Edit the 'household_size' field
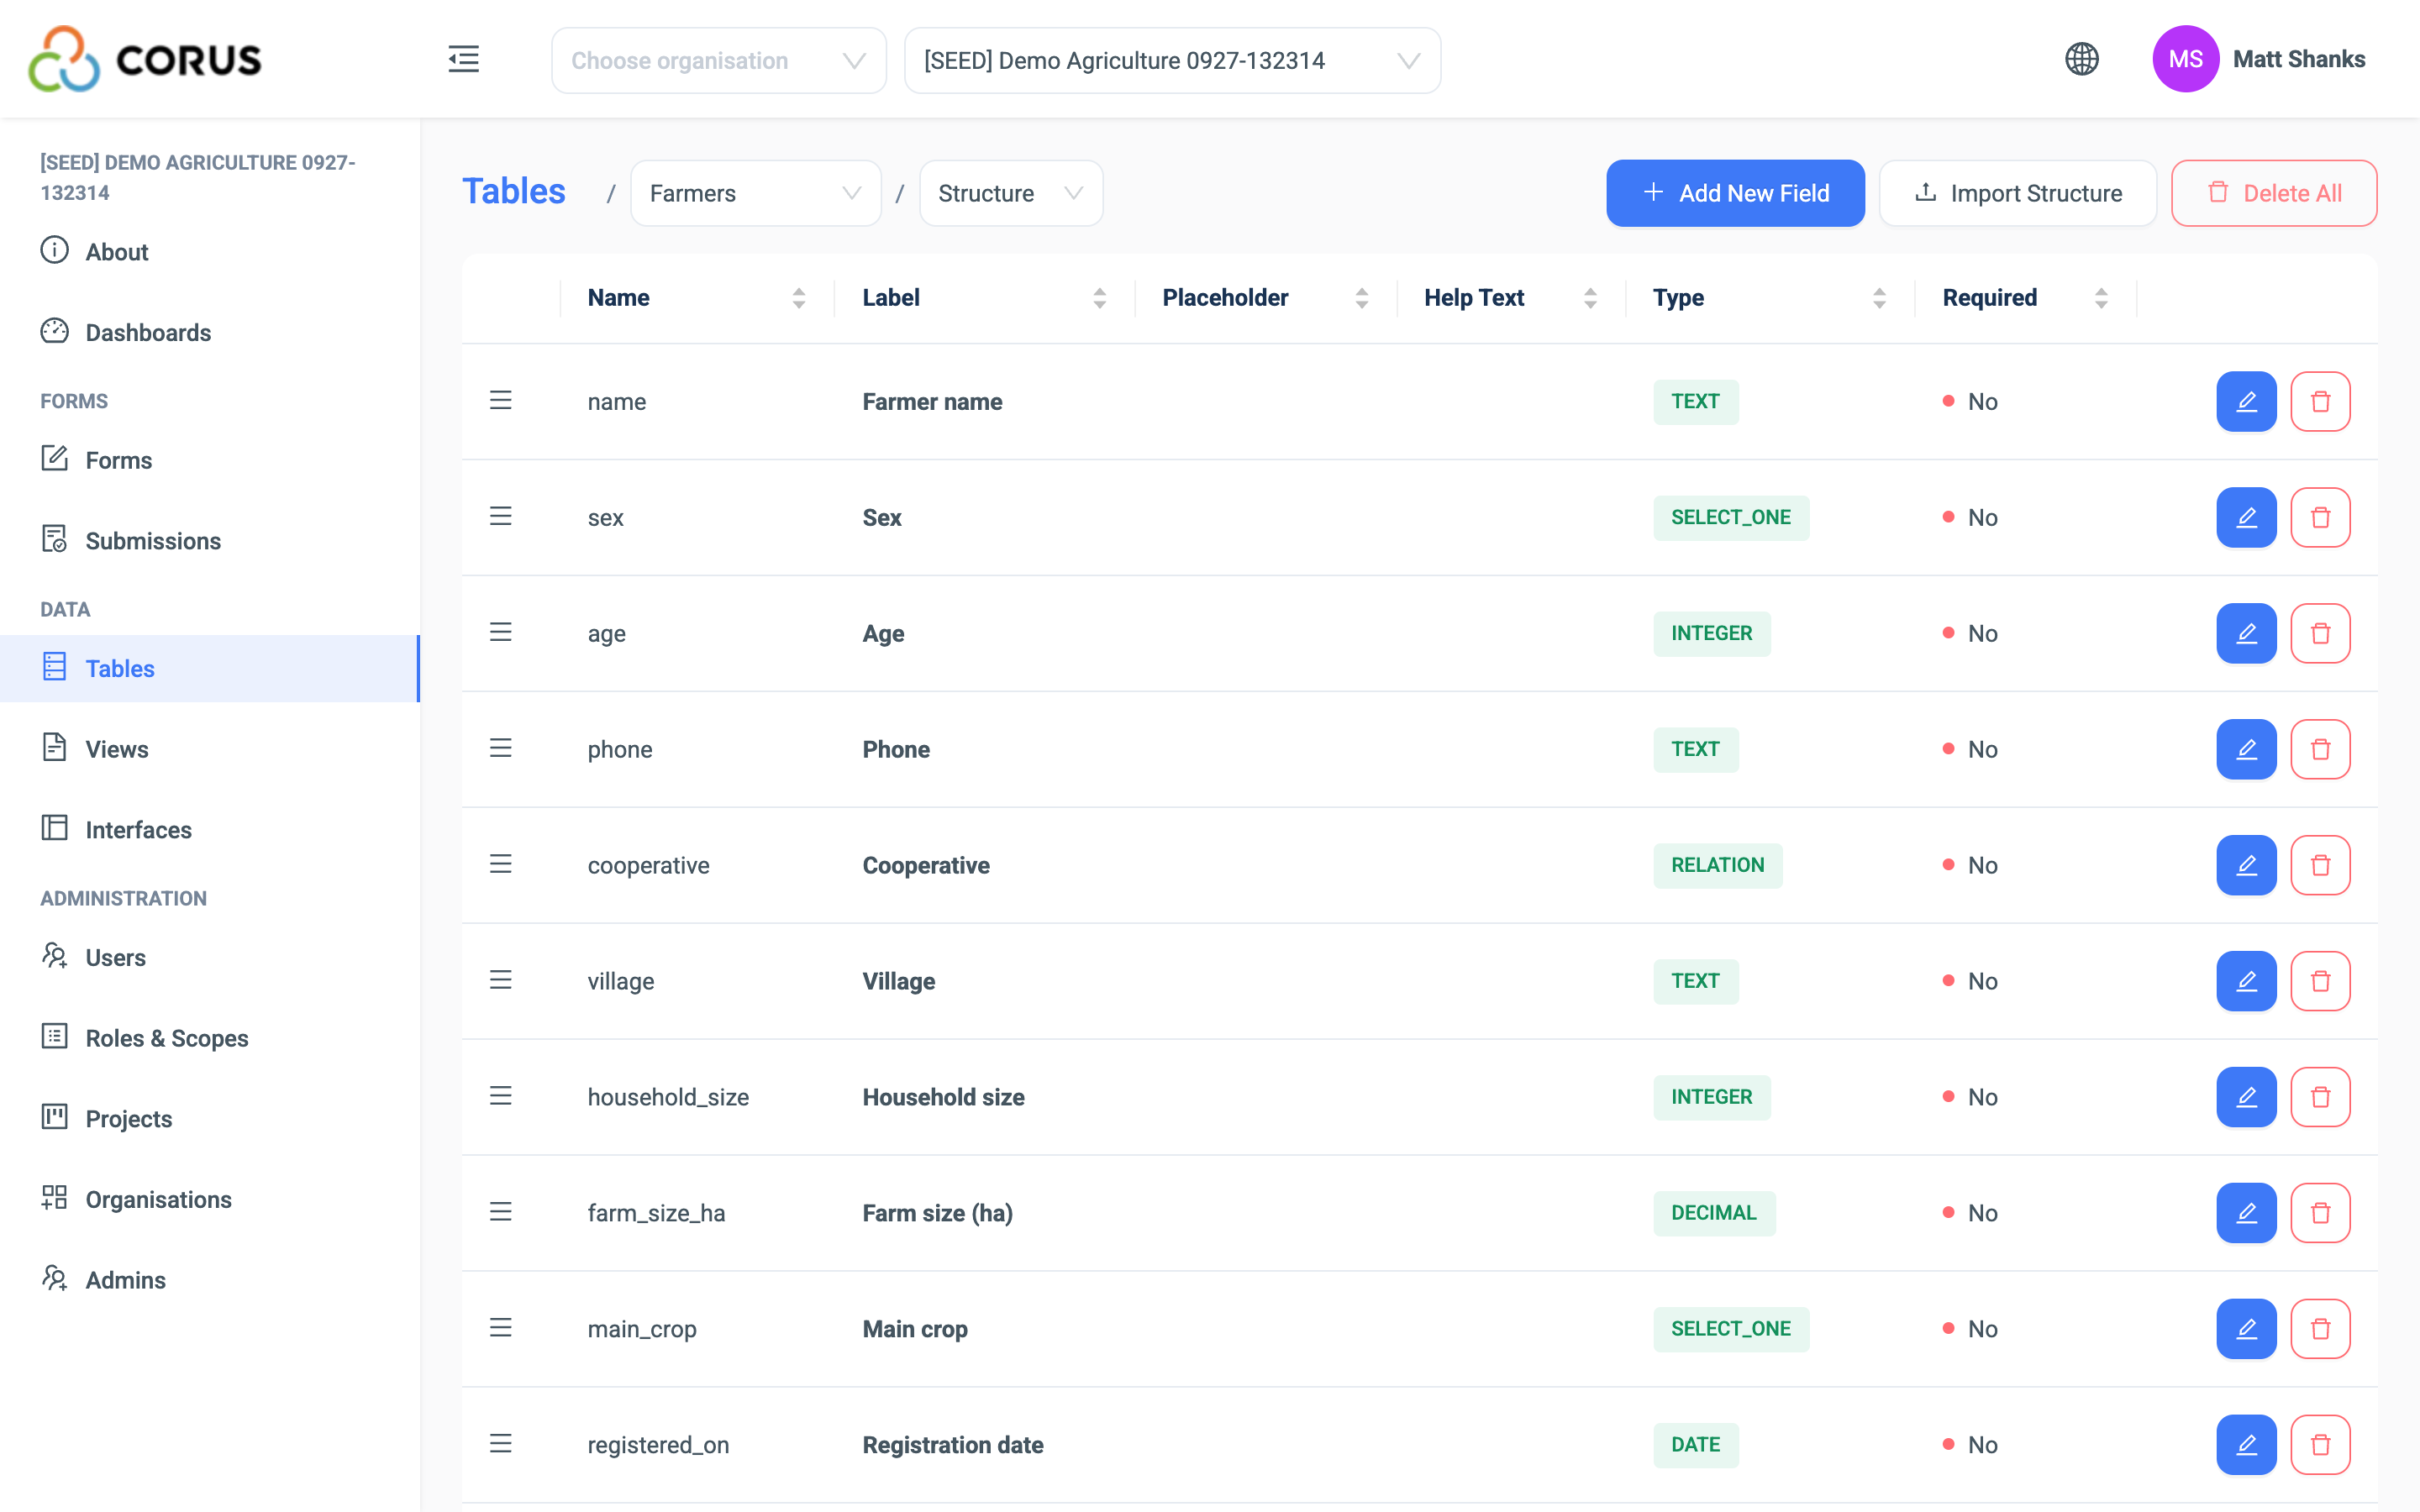The width and height of the screenshot is (2420, 1512). click(x=2246, y=1097)
